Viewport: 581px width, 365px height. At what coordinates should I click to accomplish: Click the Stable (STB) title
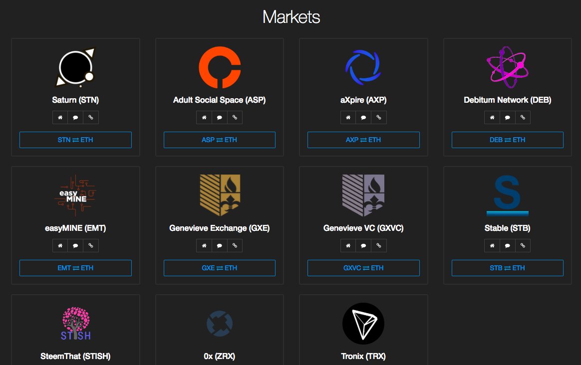pyautogui.click(x=507, y=228)
